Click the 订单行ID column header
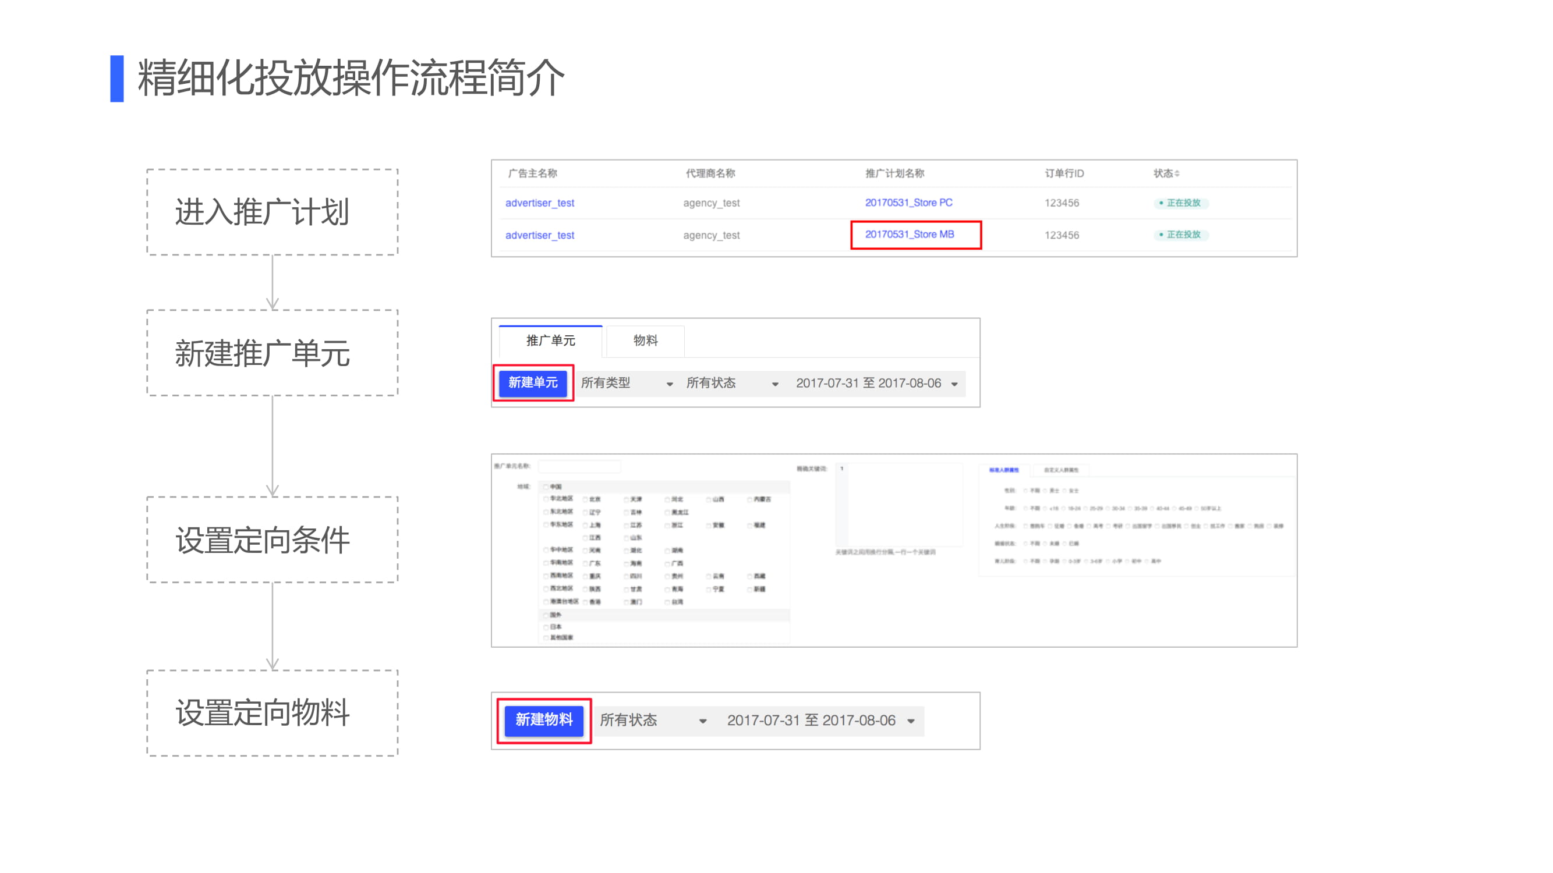This screenshot has height=873, width=1553. (1064, 173)
